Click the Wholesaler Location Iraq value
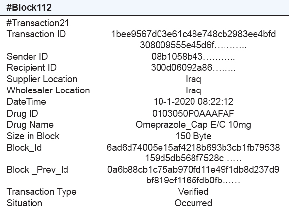The image size is (289, 211). coord(193,90)
